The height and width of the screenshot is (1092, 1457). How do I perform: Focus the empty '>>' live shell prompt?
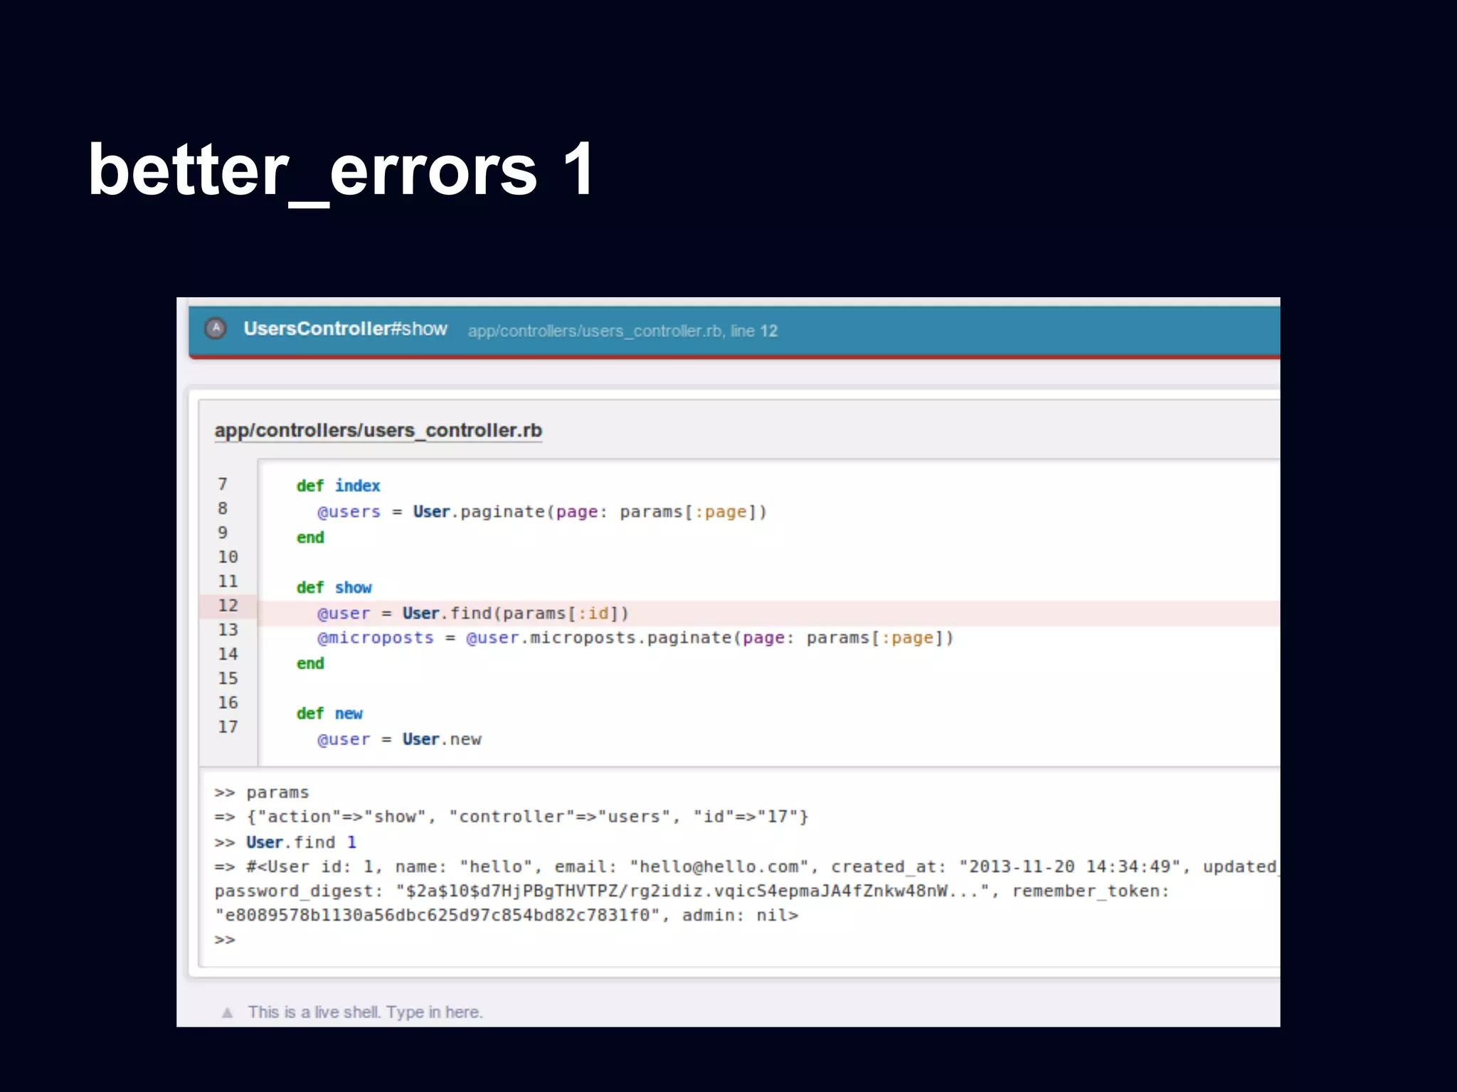tap(225, 940)
